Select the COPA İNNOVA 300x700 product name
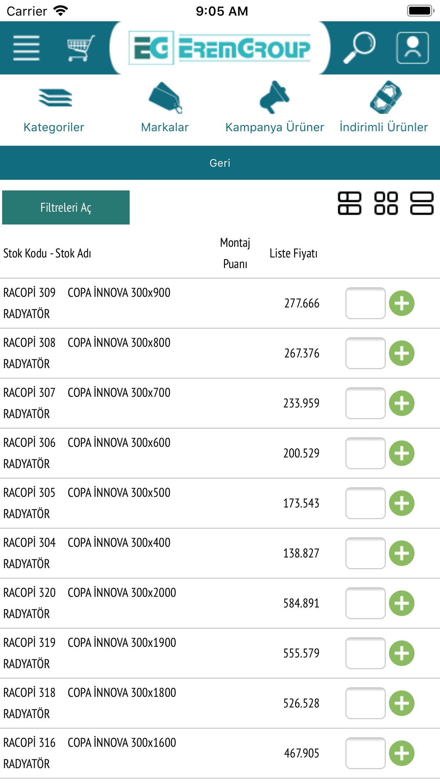440x783 pixels. point(119,393)
